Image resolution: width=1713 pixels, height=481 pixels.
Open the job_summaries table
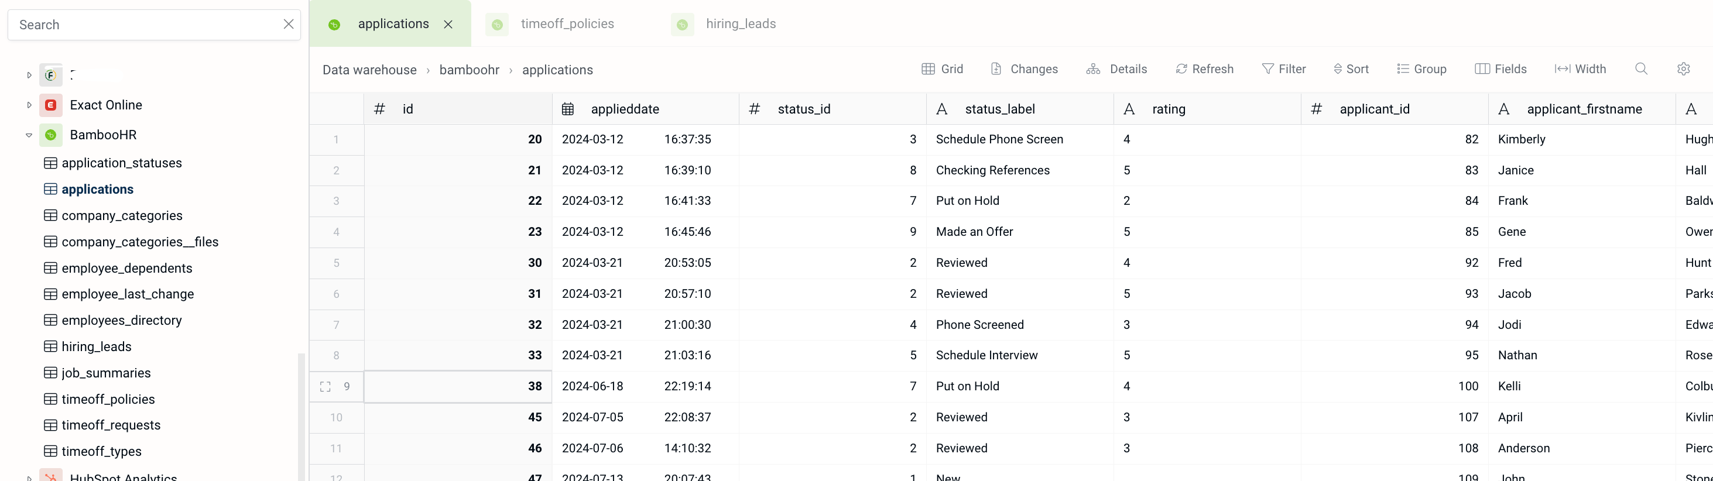coord(107,373)
